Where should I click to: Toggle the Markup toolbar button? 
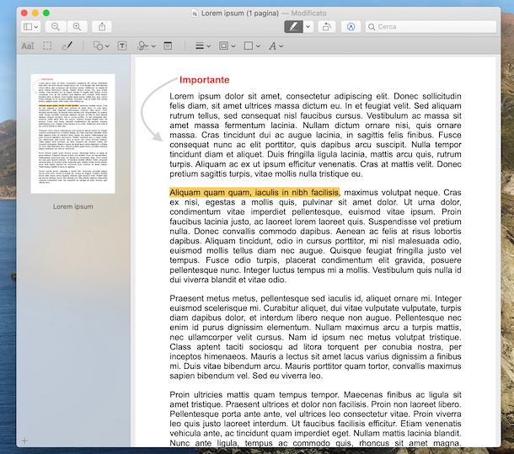(351, 27)
